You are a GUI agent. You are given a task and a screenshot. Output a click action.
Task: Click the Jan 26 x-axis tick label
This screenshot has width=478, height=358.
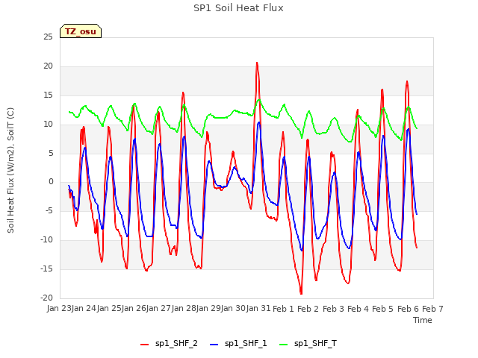134,308
